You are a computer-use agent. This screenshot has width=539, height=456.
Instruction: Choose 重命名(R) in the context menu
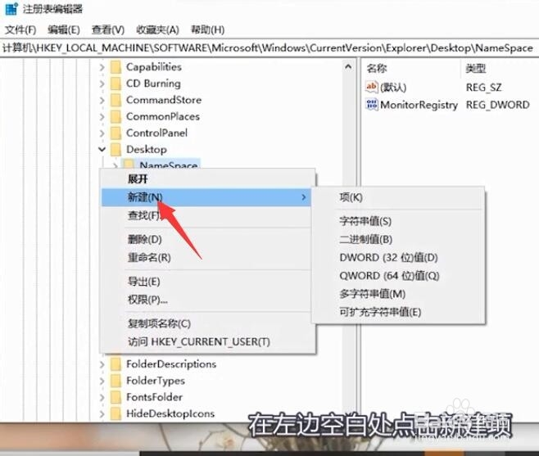(208, 258)
